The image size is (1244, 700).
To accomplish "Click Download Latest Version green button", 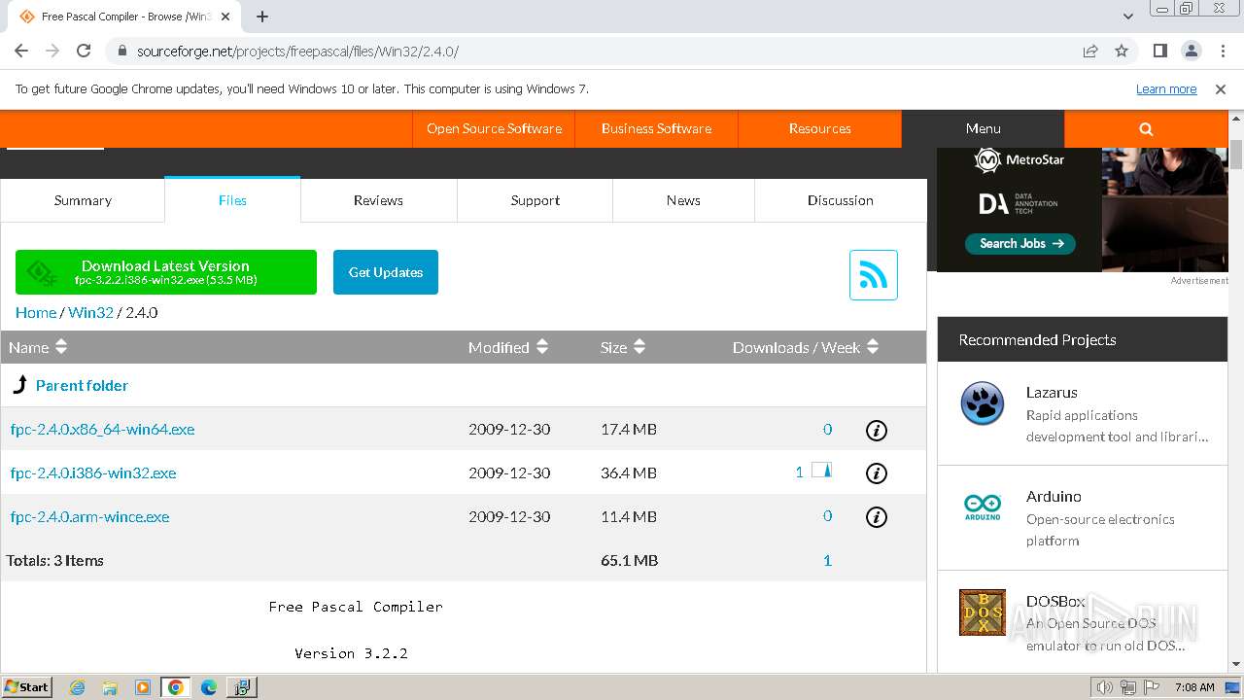I will pyautogui.click(x=166, y=272).
